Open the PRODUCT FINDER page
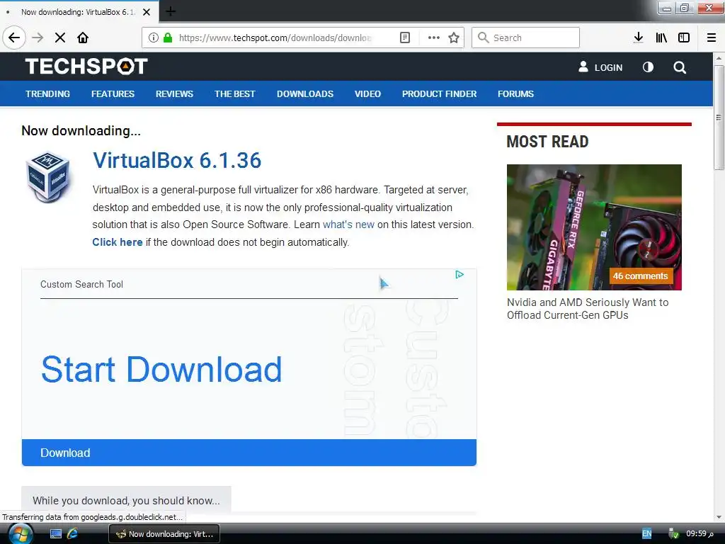 tap(439, 94)
